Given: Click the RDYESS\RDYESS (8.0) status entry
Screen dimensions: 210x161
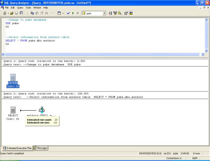Looking at the screenshot, I should pos(150,153).
